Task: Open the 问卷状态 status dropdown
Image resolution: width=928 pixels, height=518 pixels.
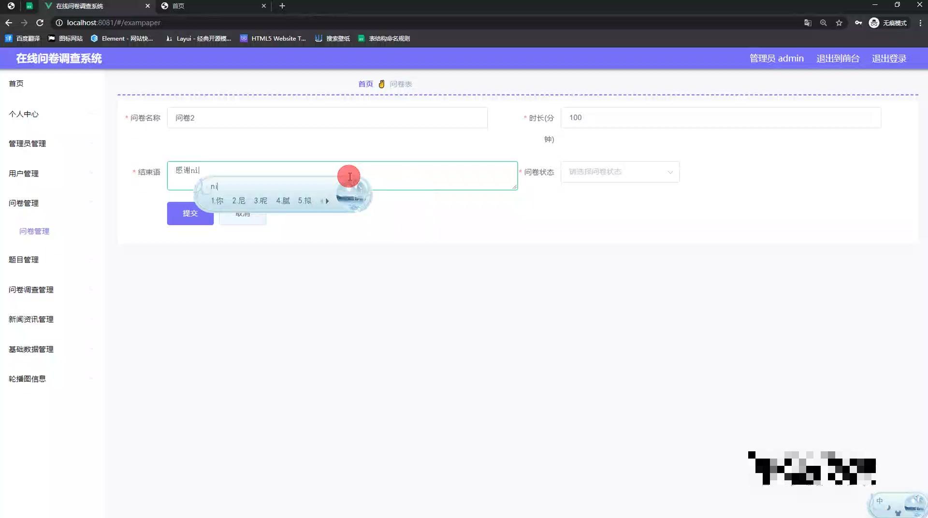Action: [x=620, y=172]
